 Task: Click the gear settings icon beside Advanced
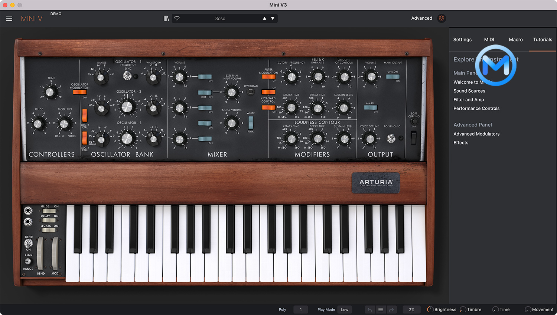442,18
